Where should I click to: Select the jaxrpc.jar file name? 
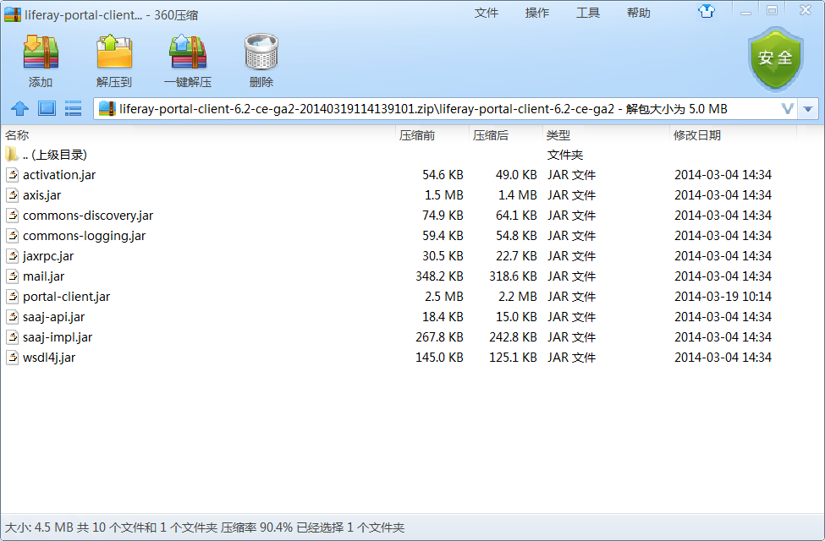click(48, 256)
